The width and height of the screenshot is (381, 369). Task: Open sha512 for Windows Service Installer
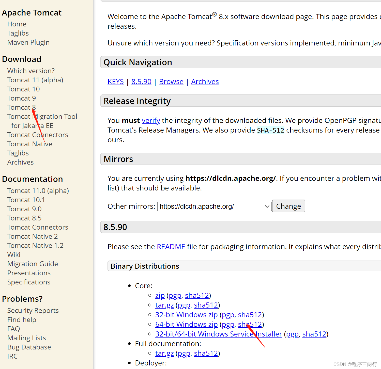coord(314,334)
